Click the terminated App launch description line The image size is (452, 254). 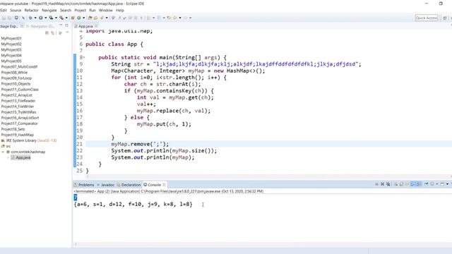169,191
